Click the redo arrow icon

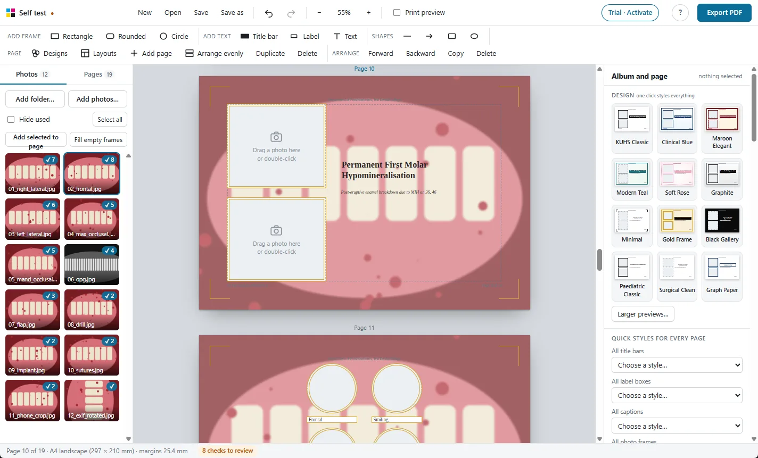(x=291, y=13)
